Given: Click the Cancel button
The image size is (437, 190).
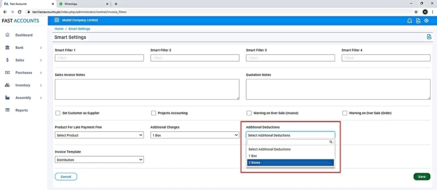Looking at the screenshot, I should [x=66, y=177].
